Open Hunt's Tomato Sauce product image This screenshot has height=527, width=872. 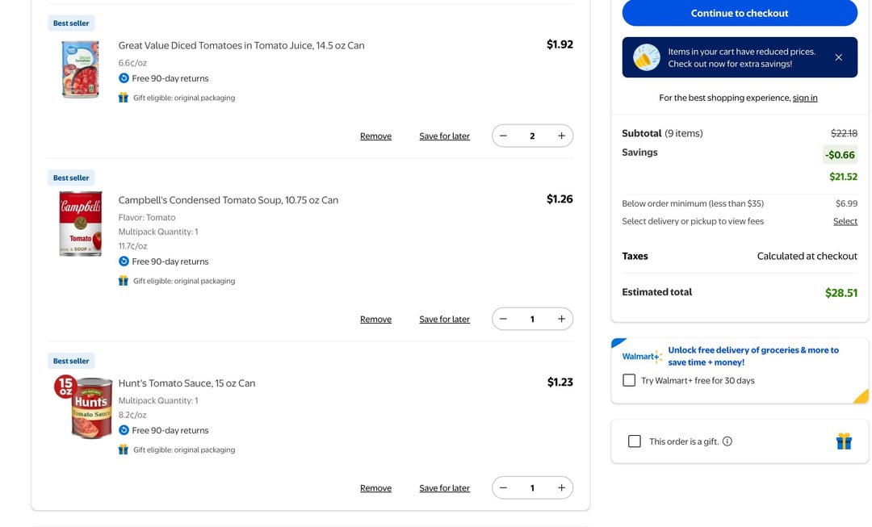click(x=83, y=408)
